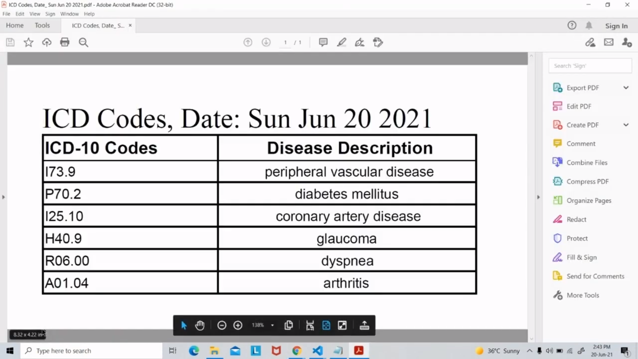638x359 pixels.
Task: Activate the hand pan tool
Action: [200, 325]
